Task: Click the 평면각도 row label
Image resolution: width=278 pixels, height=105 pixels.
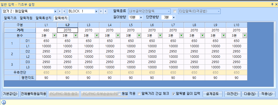Action: point(28,78)
